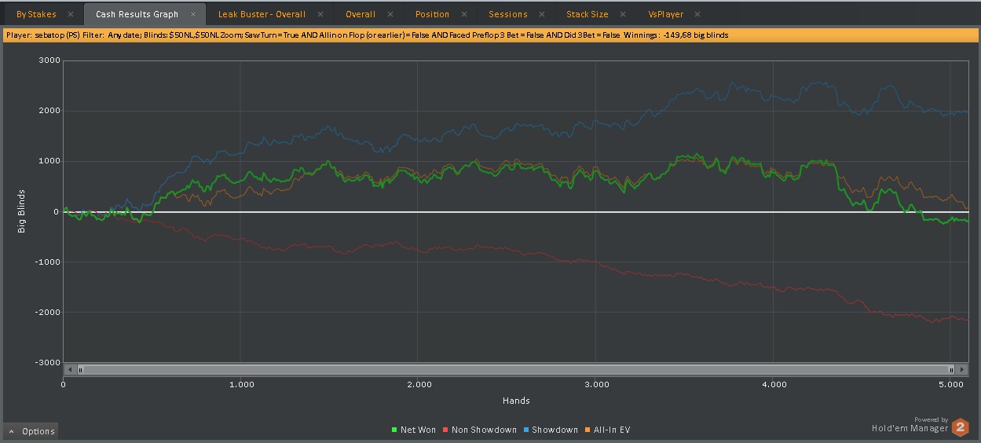Close the Sessions tab

543,15
